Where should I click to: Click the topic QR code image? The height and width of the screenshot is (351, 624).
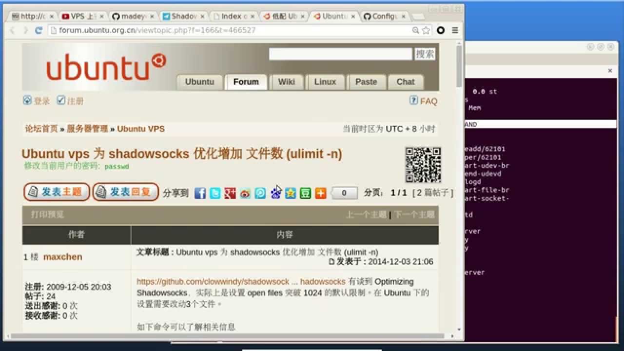click(x=423, y=165)
